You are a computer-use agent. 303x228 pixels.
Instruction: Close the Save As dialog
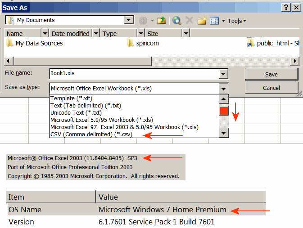tap(296, 8)
